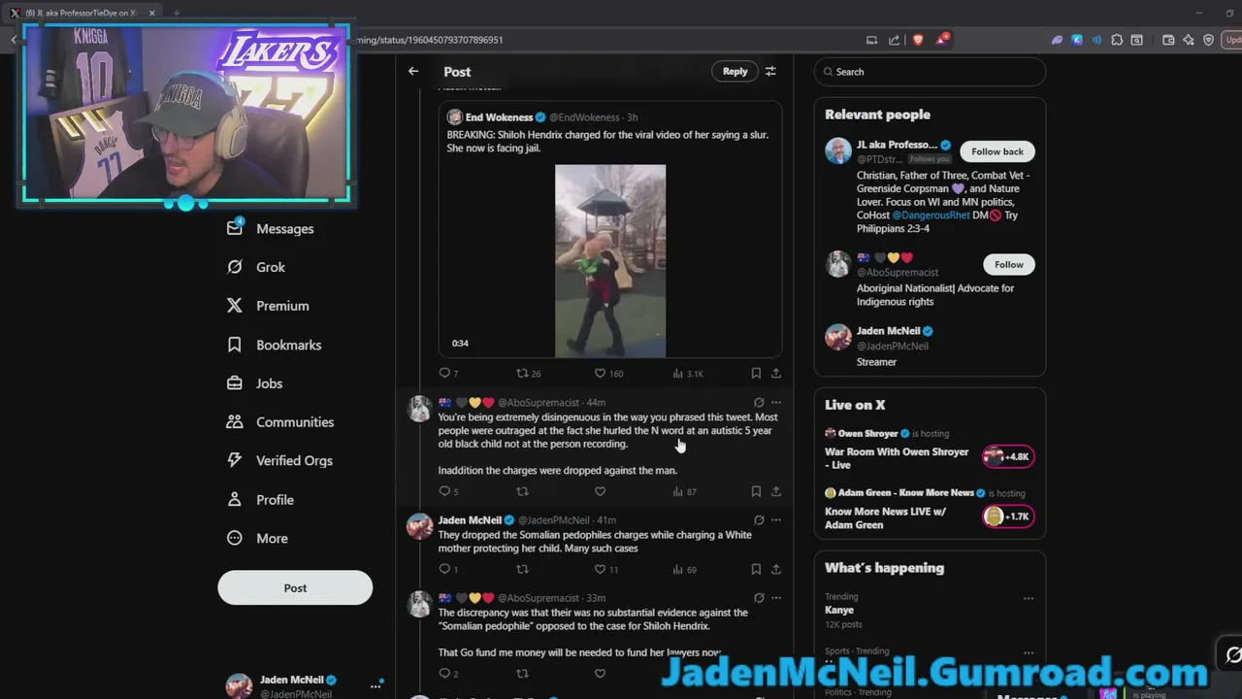
Task: Open post reply sort options icon
Action: (770, 71)
